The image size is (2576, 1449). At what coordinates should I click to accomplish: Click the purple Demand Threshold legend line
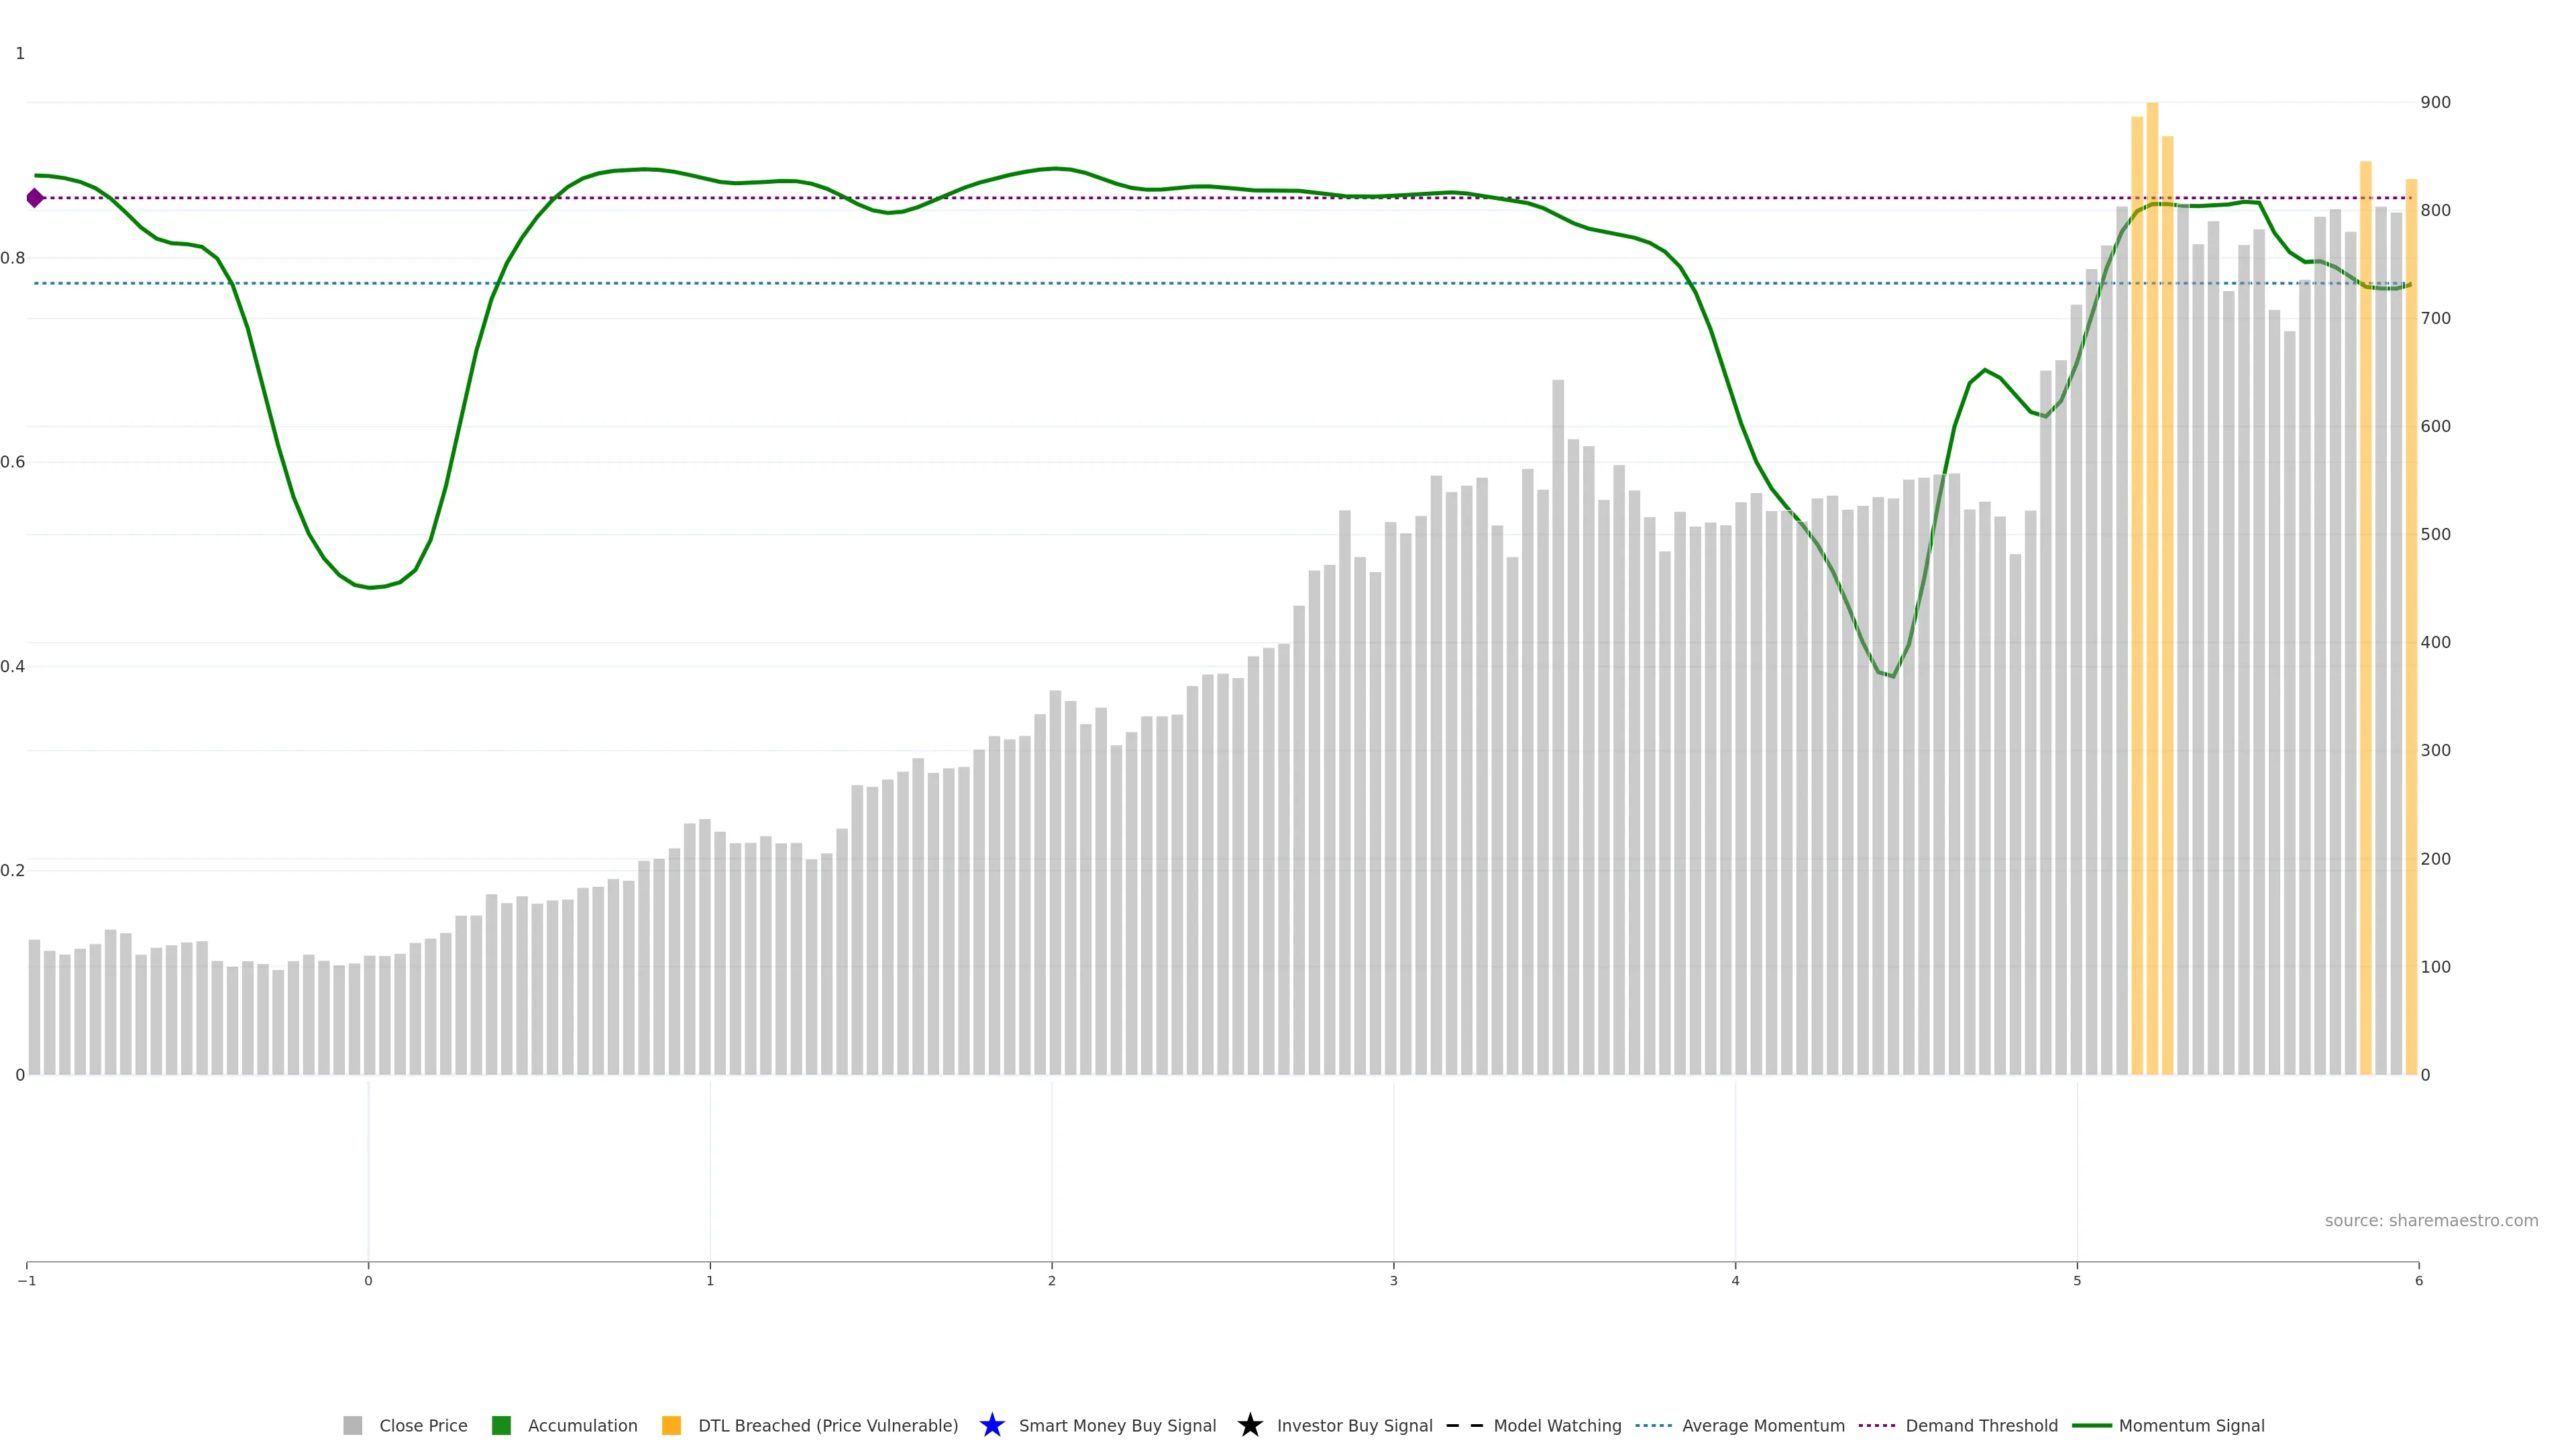click(x=1876, y=1425)
